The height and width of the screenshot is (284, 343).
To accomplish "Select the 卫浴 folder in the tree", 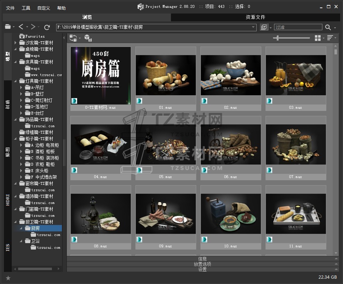I will [36, 241].
